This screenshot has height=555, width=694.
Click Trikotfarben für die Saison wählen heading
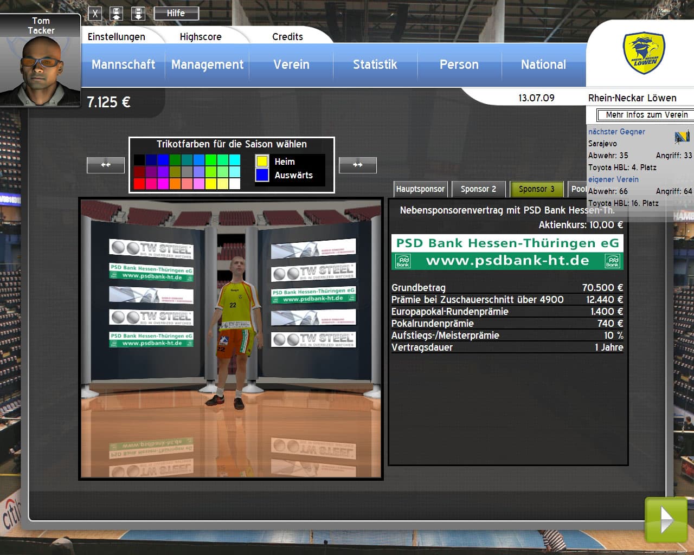tap(232, 144)
